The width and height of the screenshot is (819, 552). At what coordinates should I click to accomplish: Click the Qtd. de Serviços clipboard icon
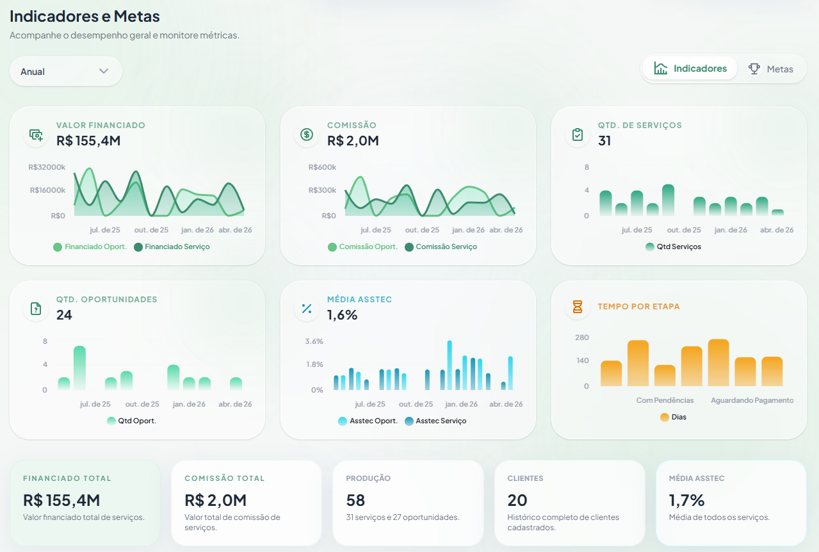(578, 134)
